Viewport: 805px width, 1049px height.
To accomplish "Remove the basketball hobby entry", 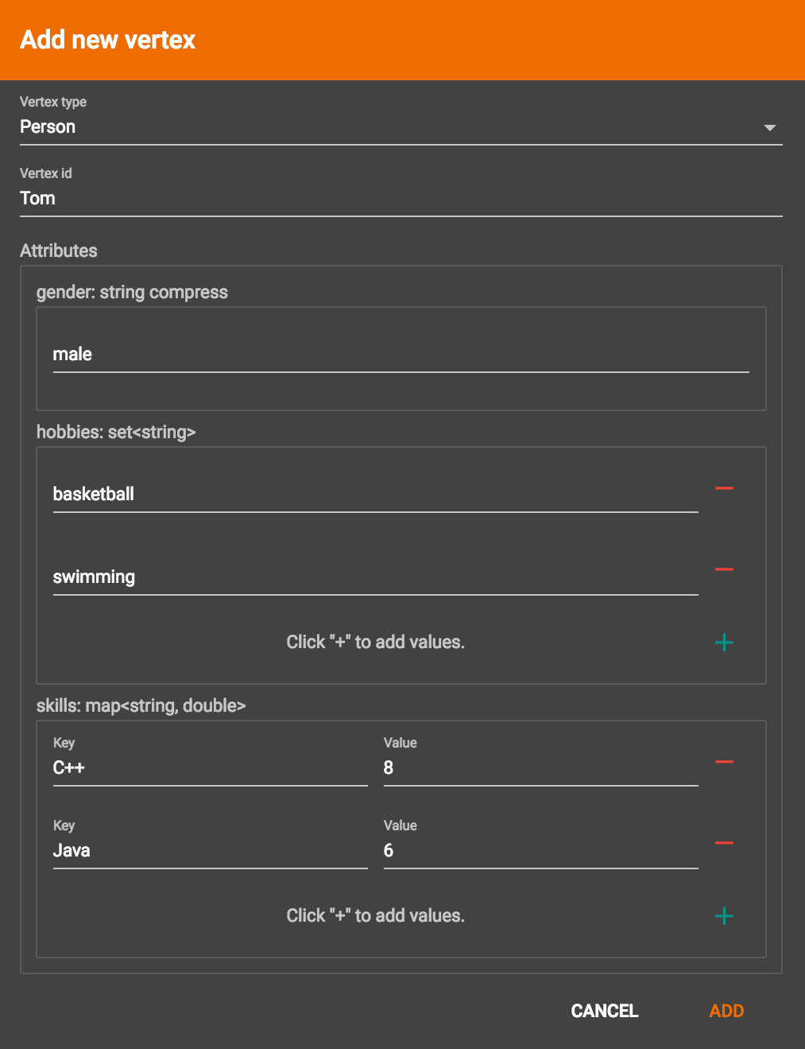I will [723, 488].
